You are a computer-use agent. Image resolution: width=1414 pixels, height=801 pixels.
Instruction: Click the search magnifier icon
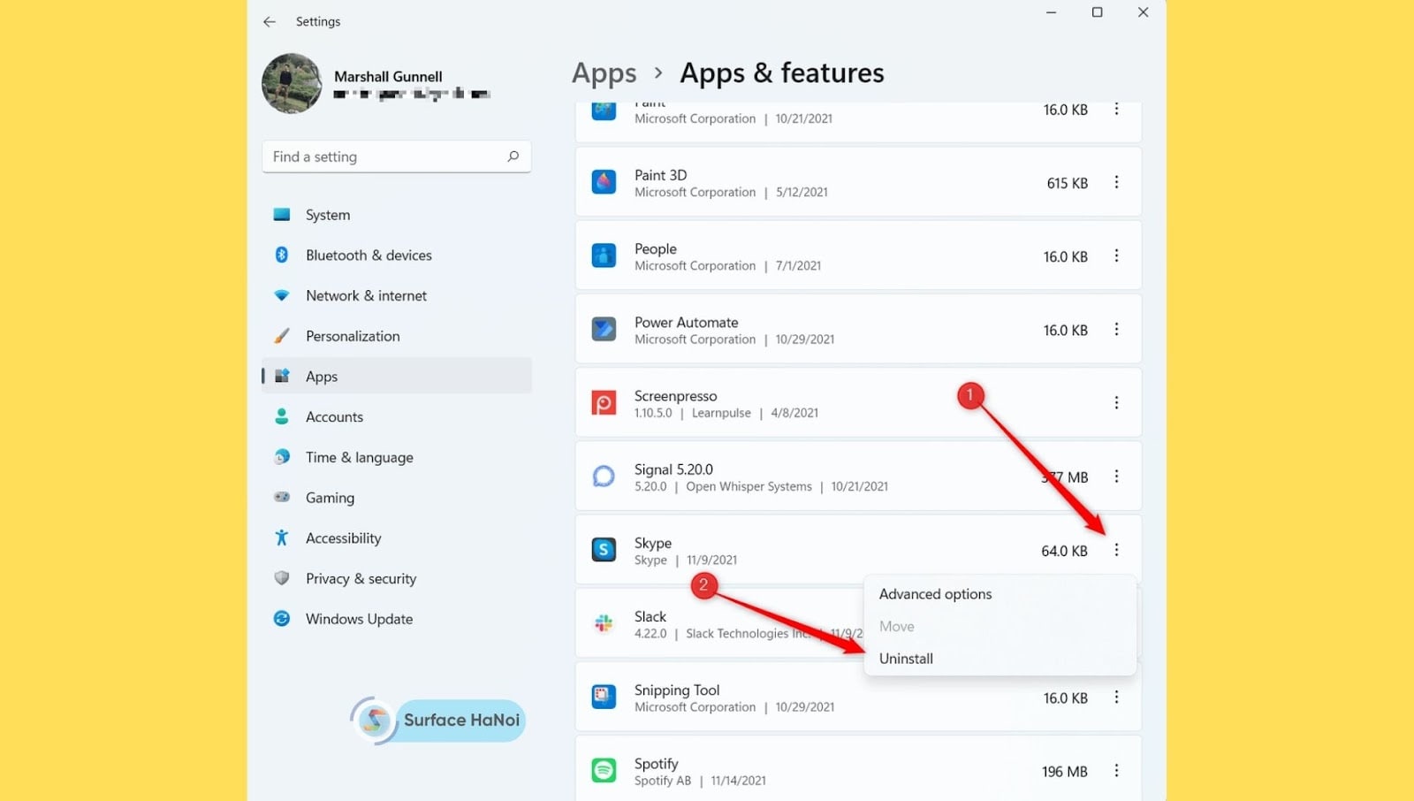click(513, 156)
